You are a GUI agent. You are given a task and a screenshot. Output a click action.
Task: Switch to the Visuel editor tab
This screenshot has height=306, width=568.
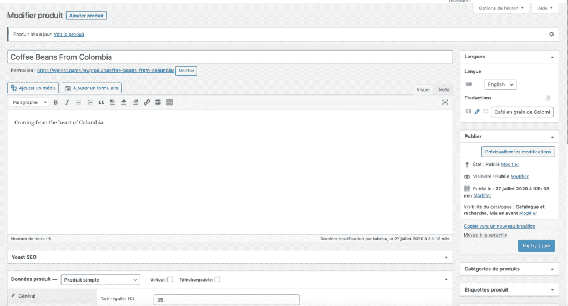(x=423, y=89)
